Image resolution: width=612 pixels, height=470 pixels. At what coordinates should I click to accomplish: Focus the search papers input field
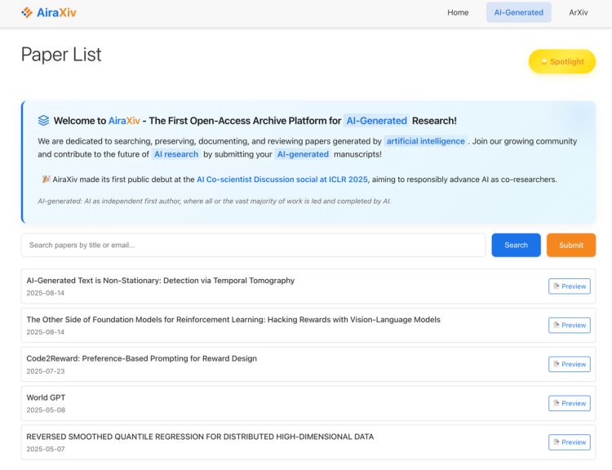pyautogui.click(x=253, y=245)
